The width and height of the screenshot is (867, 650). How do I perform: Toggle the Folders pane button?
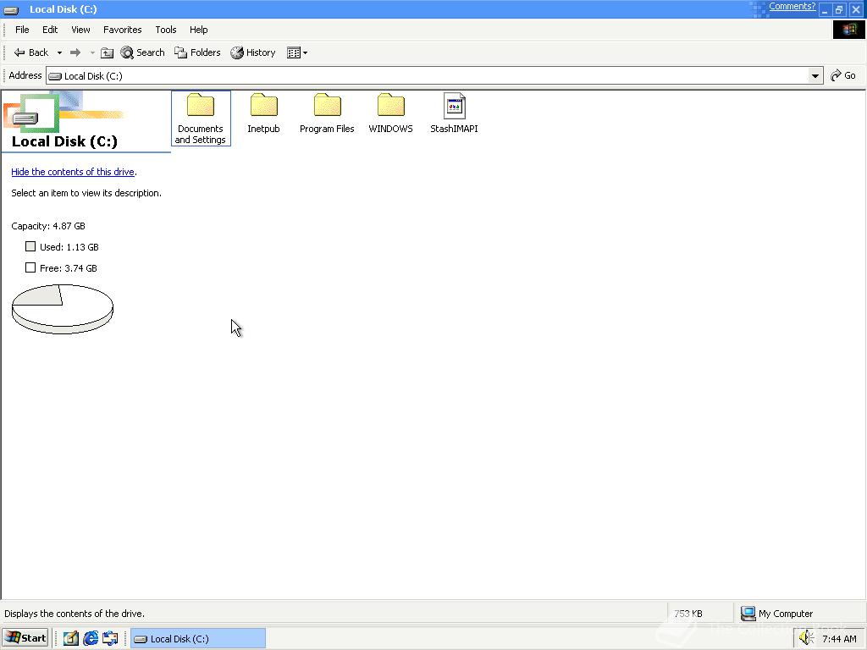tap(197, 52)
